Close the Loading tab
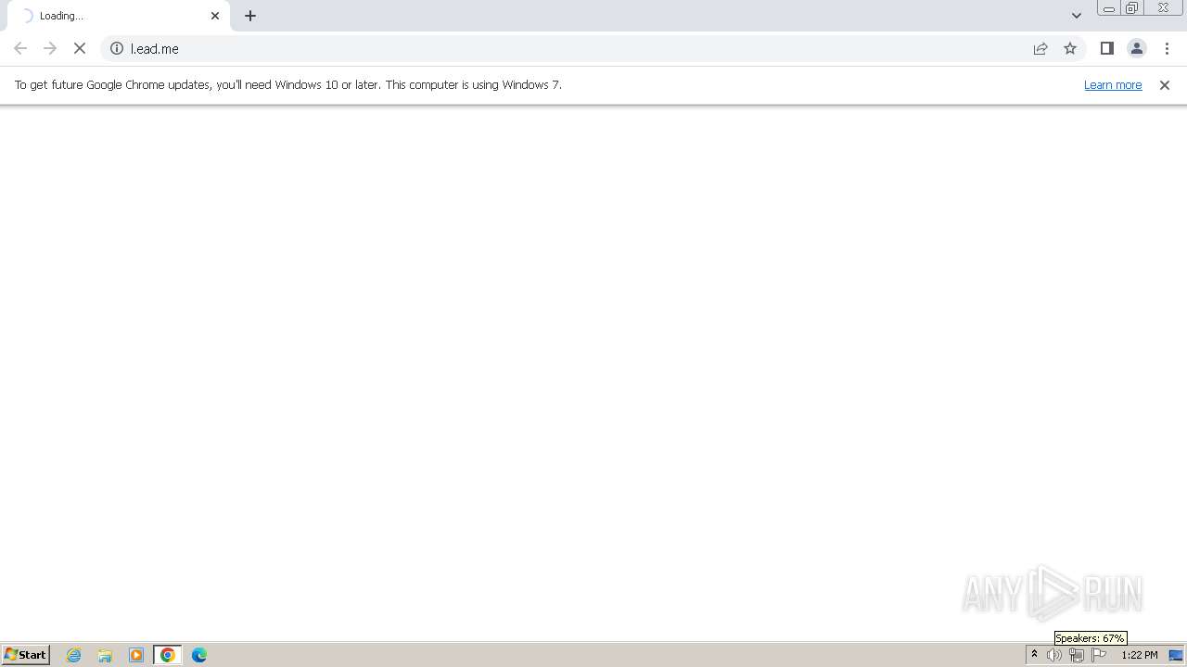The image size is (1187, 667). [215, 16]
